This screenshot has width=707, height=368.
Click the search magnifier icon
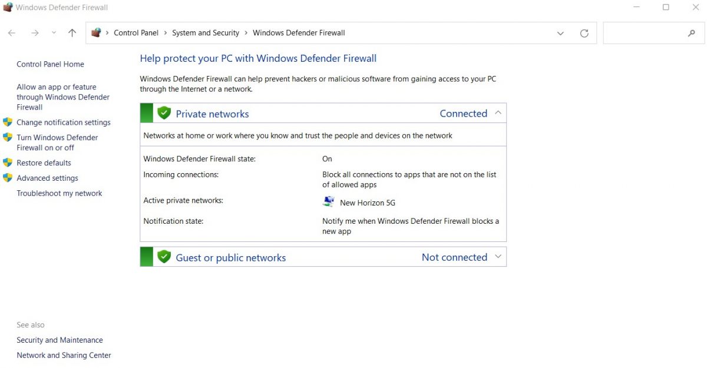point(692,34)
